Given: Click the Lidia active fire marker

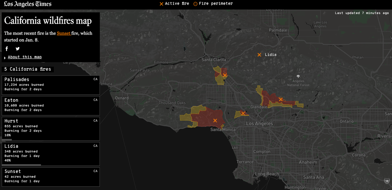Looking at the screenshot, I should pos(259,55).
